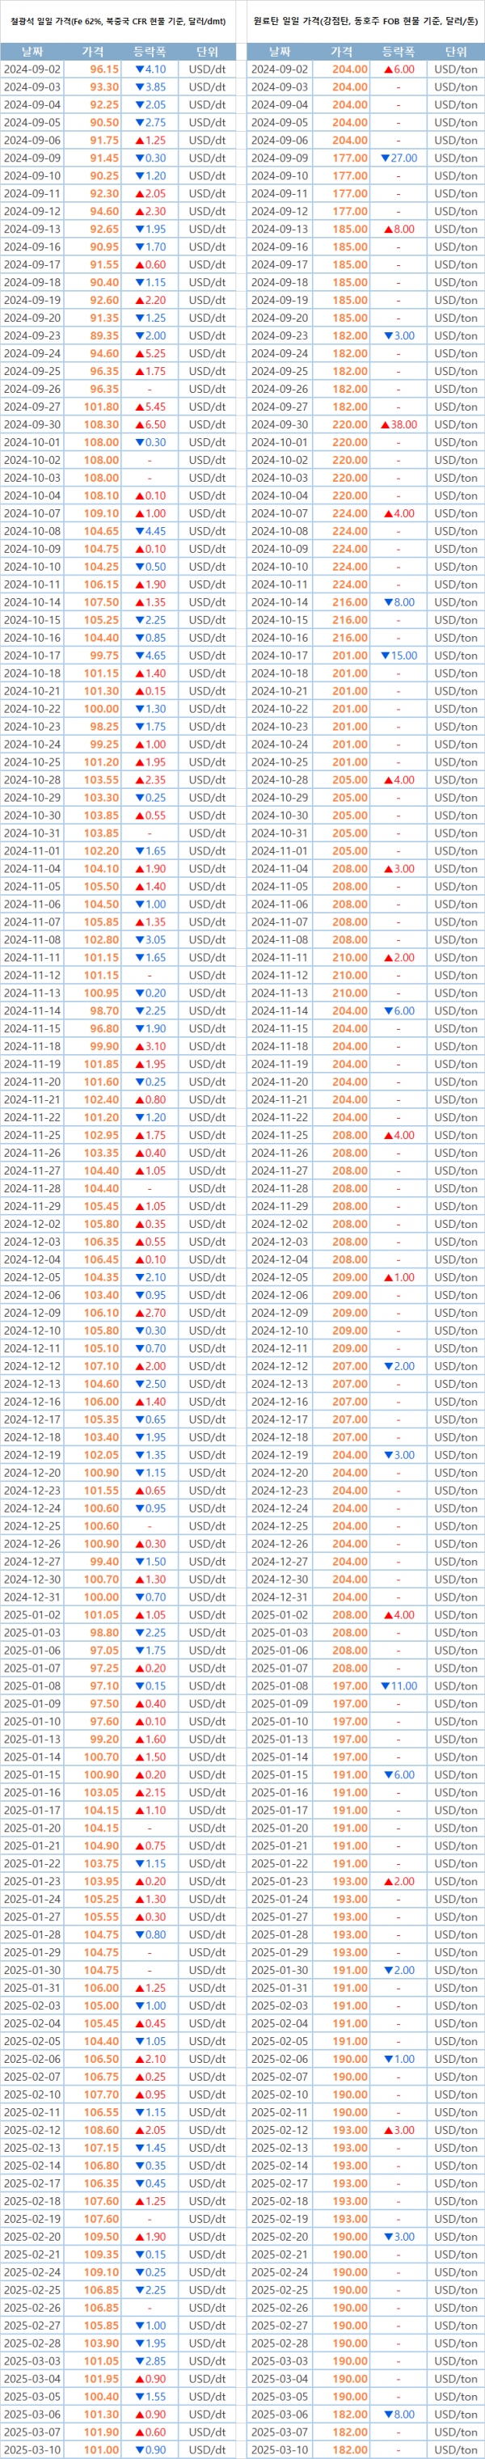
Task: Click red up arrow beside 5.45 iron ore change
Action: pyautogui.click(x=139, y=407)
